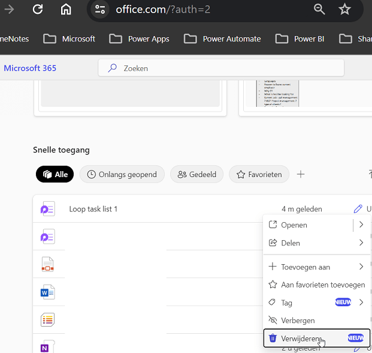Open the Power BI bookmarks folder

(x=300, y=39)
